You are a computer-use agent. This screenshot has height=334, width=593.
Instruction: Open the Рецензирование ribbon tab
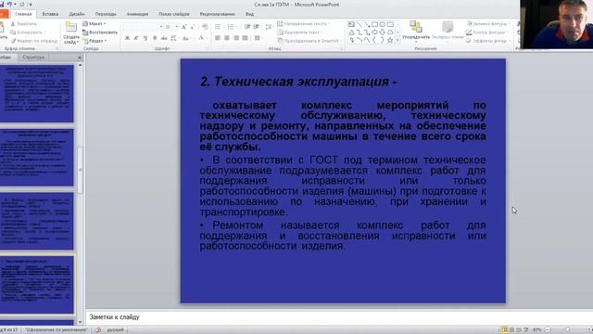click(x=217, y=14)
